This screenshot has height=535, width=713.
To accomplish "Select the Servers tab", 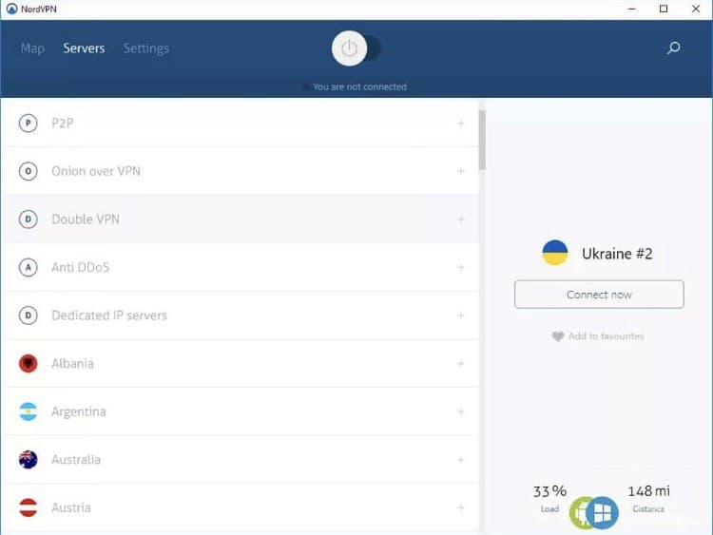I will [x=84, y=48].
